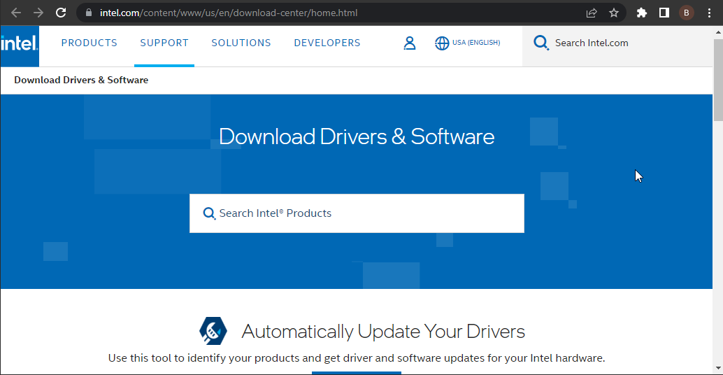Click the browser back arrow

pos(16,13)
